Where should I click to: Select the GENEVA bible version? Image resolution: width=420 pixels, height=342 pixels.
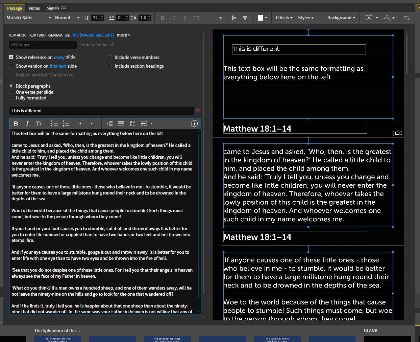pos(55,35)
